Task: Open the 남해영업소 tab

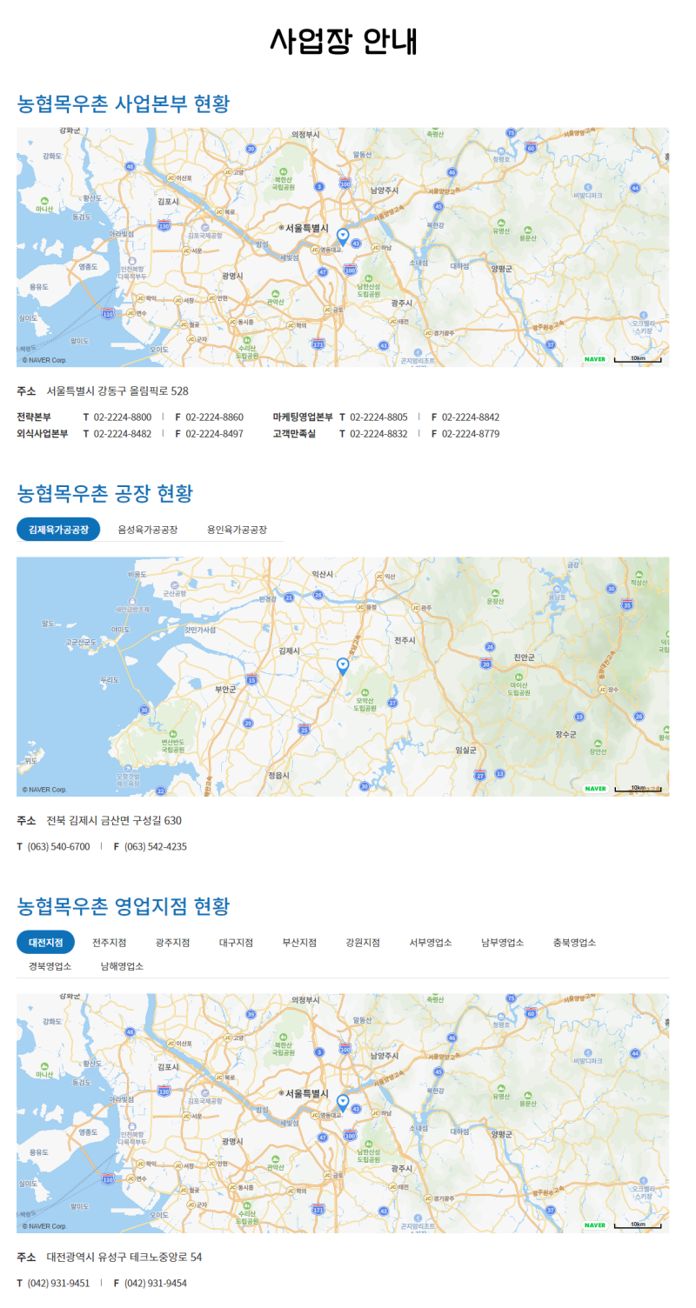Action: click(122, 965)
